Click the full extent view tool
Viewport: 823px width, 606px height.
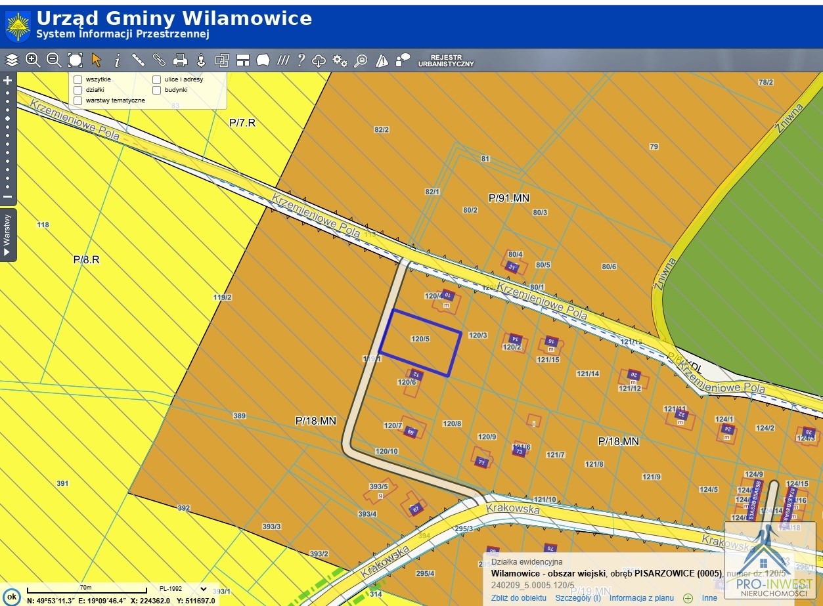click(x=76, y=60)
